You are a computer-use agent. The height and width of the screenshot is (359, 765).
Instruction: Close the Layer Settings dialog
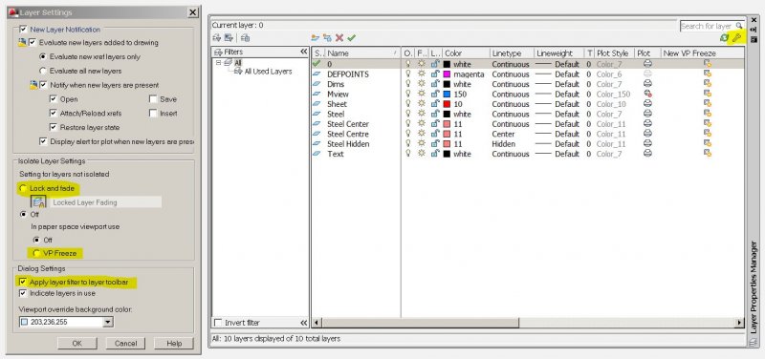(x=193, y=12)
